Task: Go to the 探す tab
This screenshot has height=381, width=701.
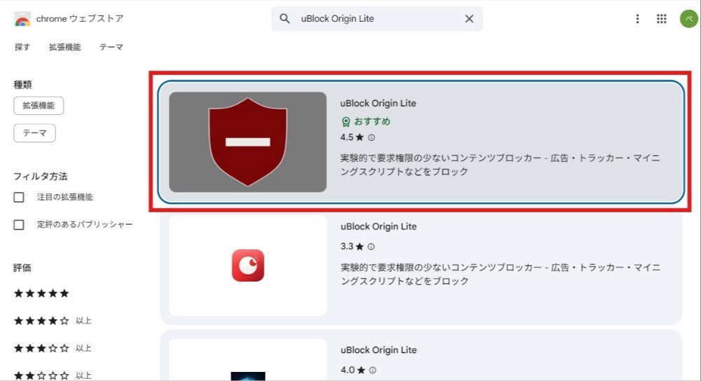Action: 22,47
